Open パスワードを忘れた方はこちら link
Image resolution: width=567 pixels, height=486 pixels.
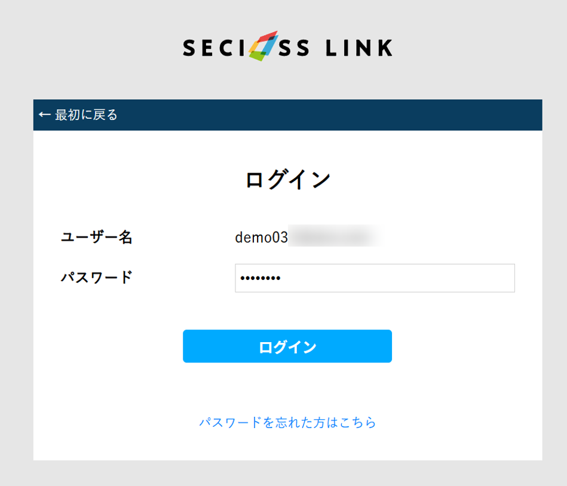coord(287,422)
